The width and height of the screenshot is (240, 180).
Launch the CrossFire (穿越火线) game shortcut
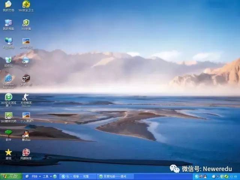[x=26, y=80]
